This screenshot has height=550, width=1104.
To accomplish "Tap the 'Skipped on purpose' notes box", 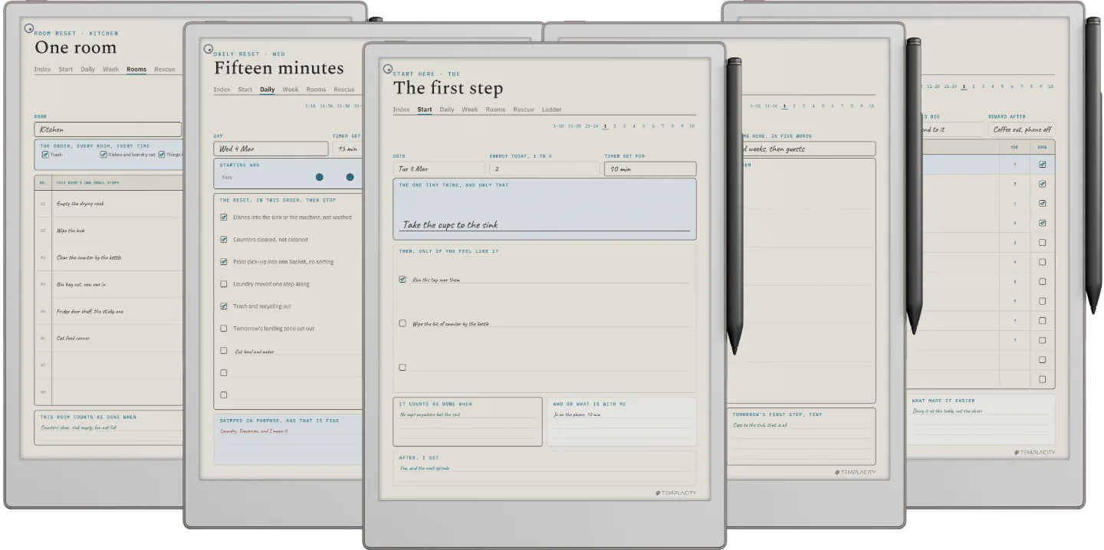I will 288,440.
